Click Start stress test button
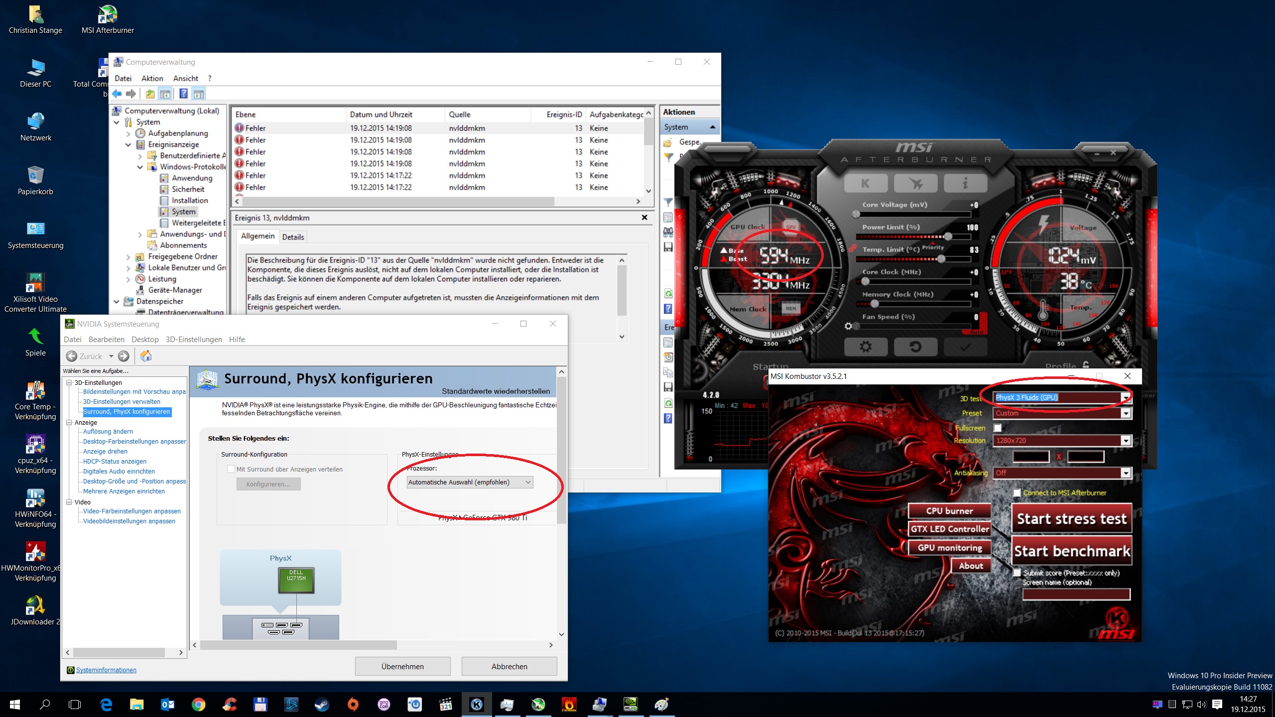 click(x=1071, y=518)
